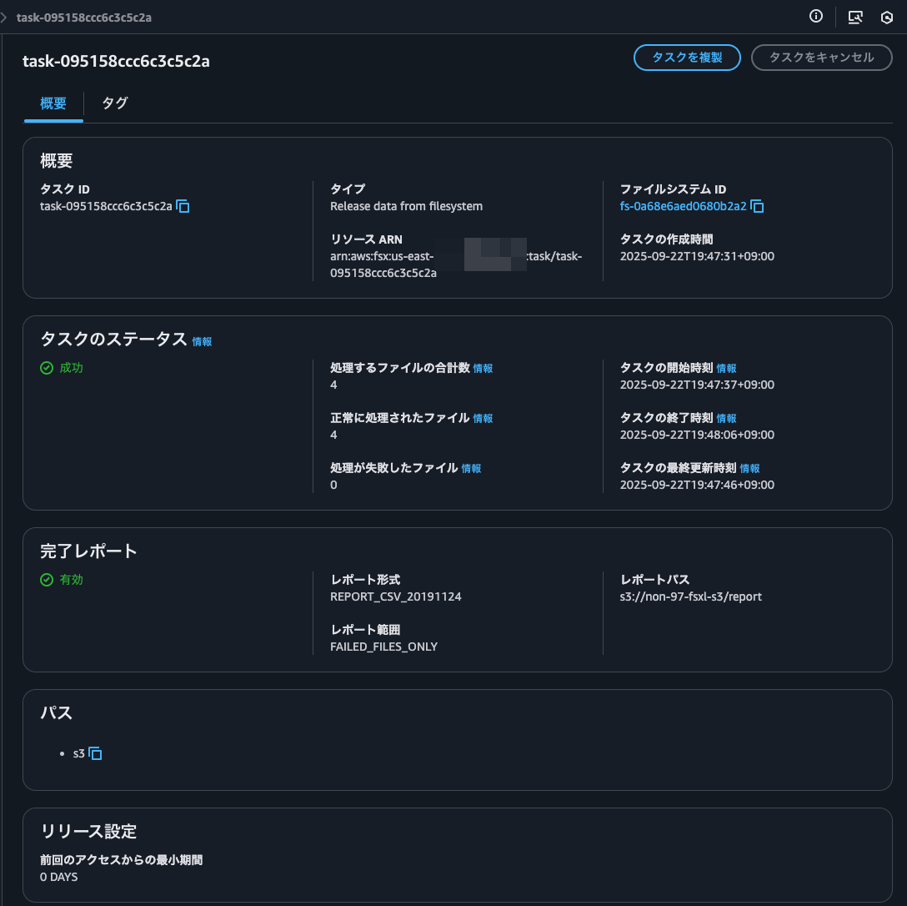Open 情報 link for タスクの最終更新時刻
This screenshot has width=907, height=906.
[x=749, y=468]
